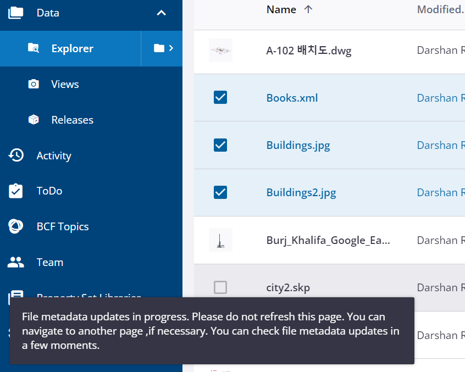The height and width of the screenshot is (372, 465).
Task: Open the A-102 배치도.dwg thumbnail preview
Action: click(220, 50)
